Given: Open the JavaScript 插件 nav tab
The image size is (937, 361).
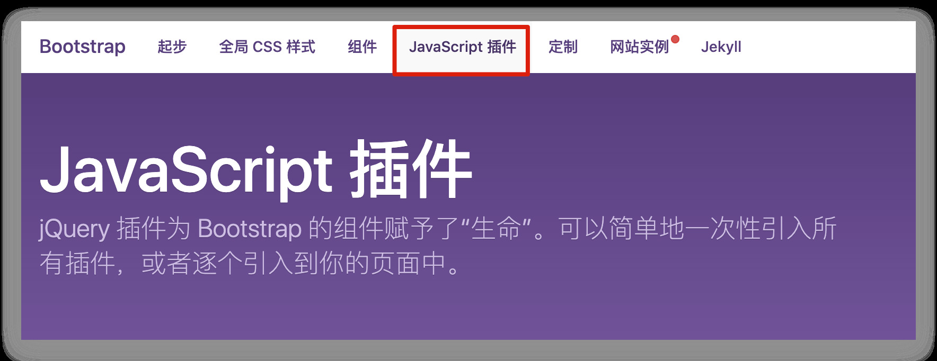Looking at the screenshot, I should (x=462, y=47).
